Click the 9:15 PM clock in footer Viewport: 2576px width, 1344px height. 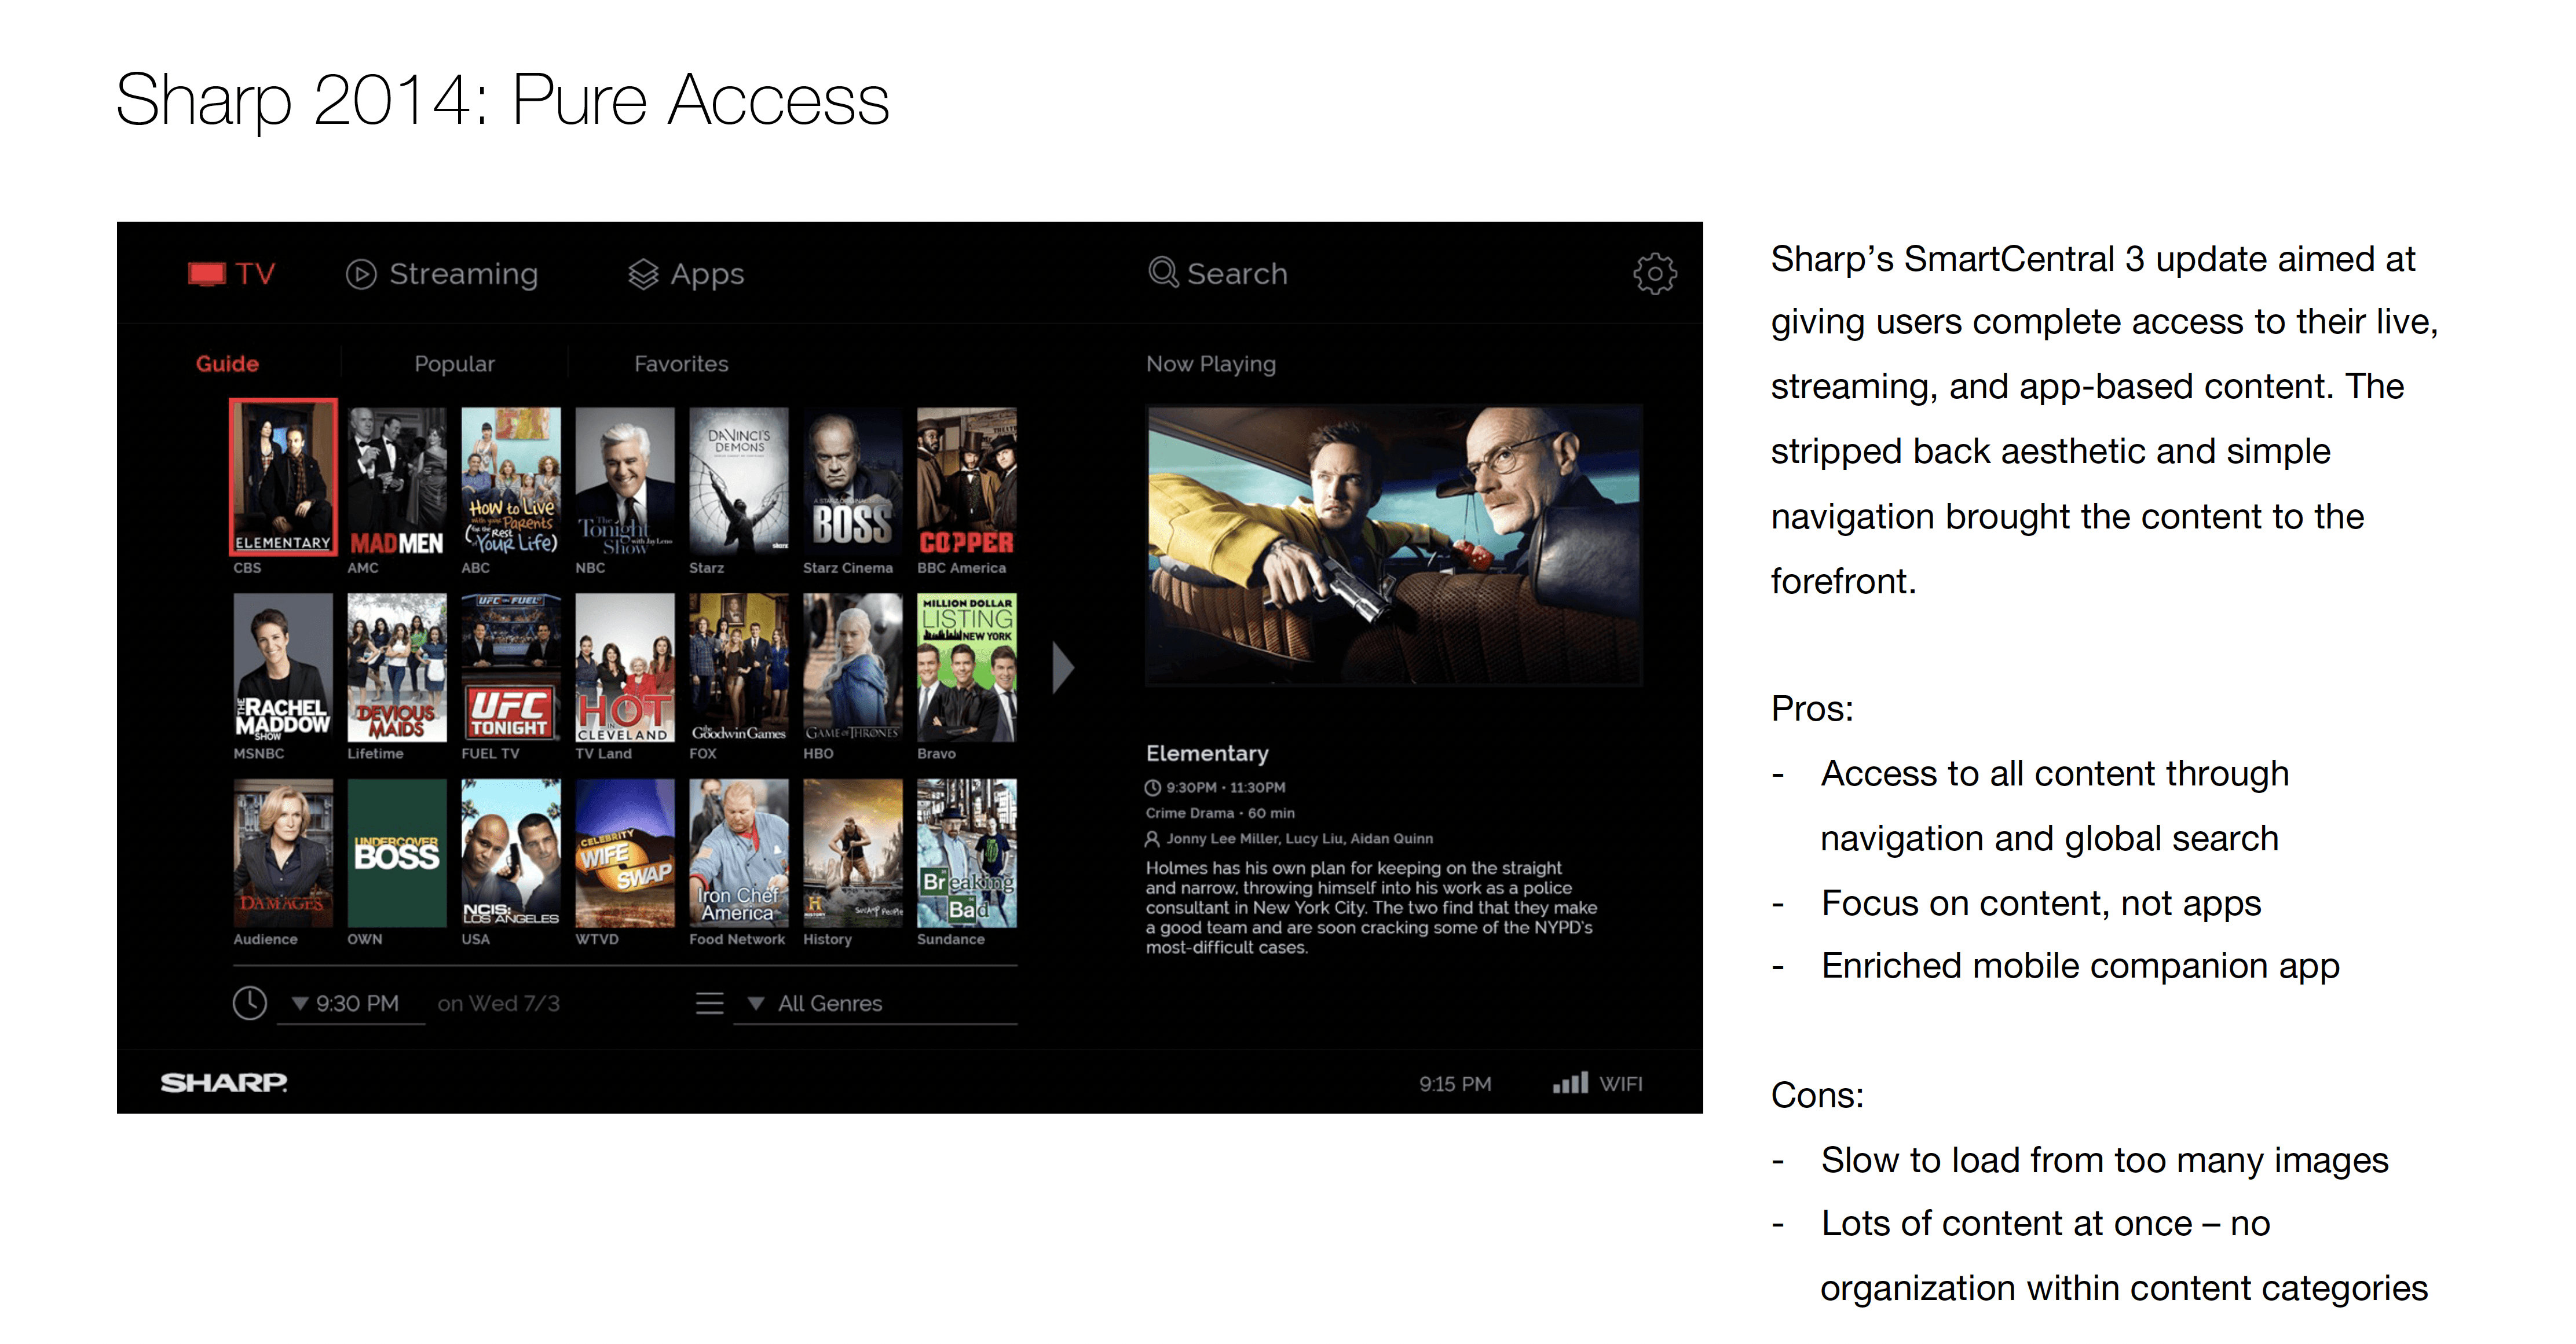coord(1455,1083)
